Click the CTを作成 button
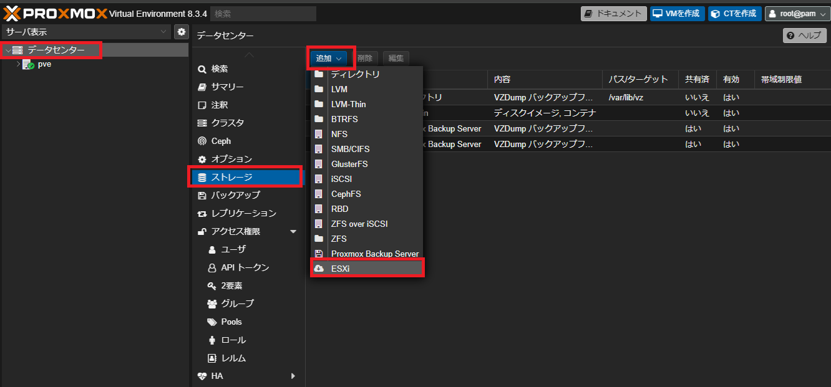Image resolution: width=831 pixels, height=387 pixels. point(734,14)
